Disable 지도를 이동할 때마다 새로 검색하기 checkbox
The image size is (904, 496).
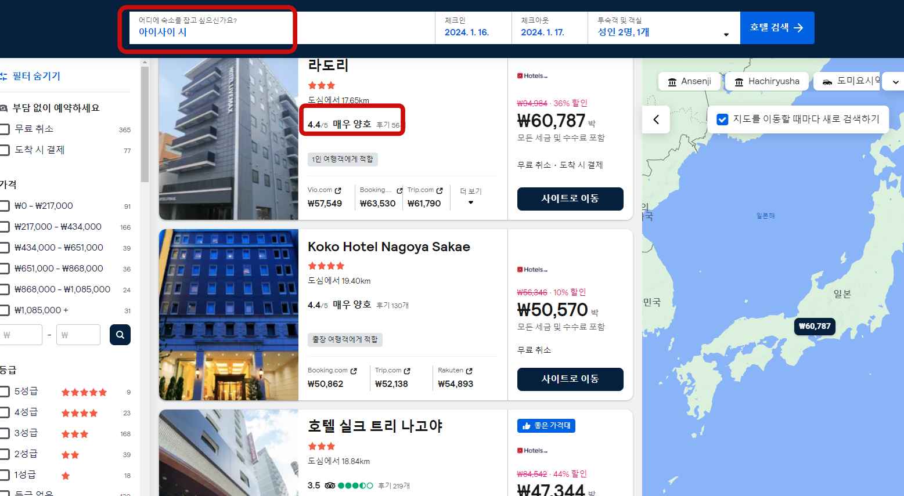pyautogui.click(x=722, y=119)
